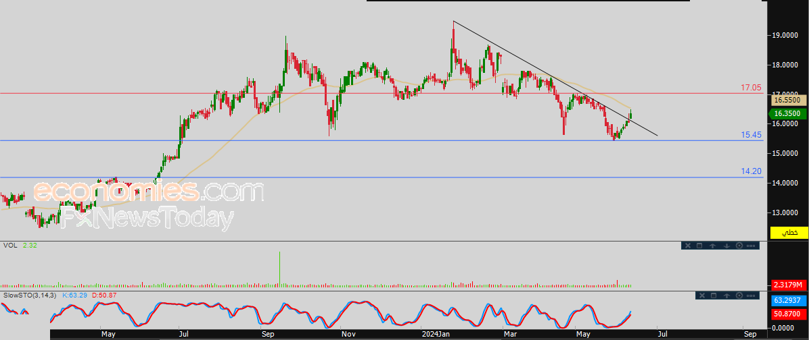Maximize the SlowSTO indicator panel

[714, 295]
